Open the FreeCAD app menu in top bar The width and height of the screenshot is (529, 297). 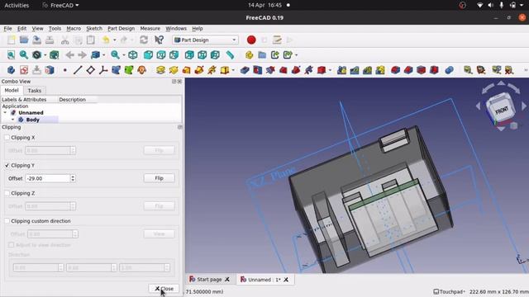[x=60, y=5]
